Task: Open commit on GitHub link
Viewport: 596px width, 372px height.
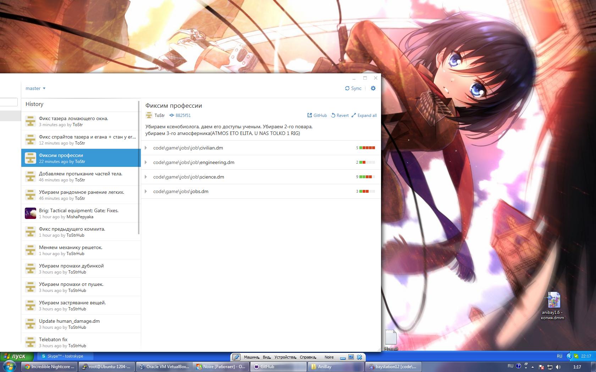Action: (x=317, y=115)
